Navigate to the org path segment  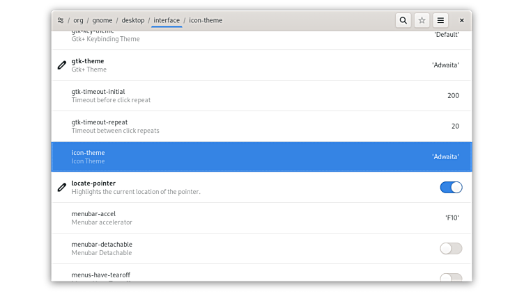(x=78, y=21)
